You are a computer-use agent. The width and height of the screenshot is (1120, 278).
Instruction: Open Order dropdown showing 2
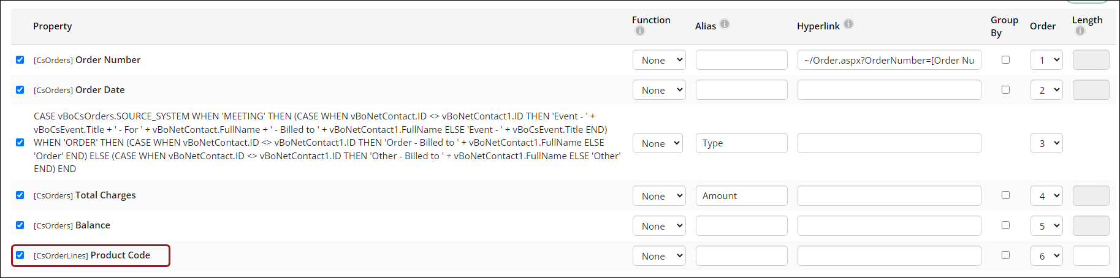coord(1046,90)
